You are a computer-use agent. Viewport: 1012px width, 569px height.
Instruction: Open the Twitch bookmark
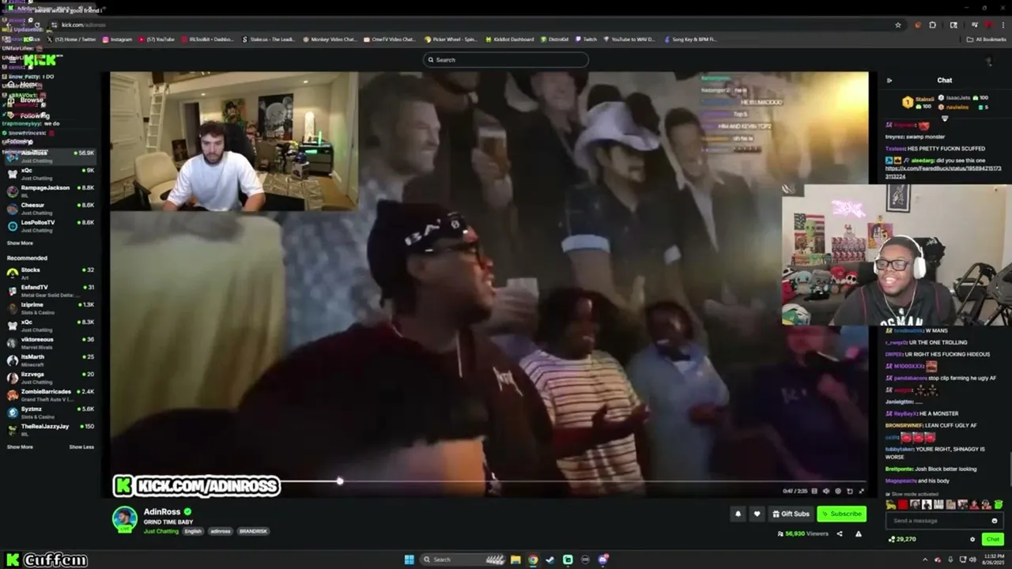pos(587,40)
